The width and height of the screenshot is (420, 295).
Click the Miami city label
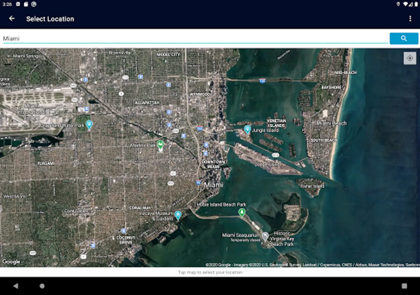(214, 185)
